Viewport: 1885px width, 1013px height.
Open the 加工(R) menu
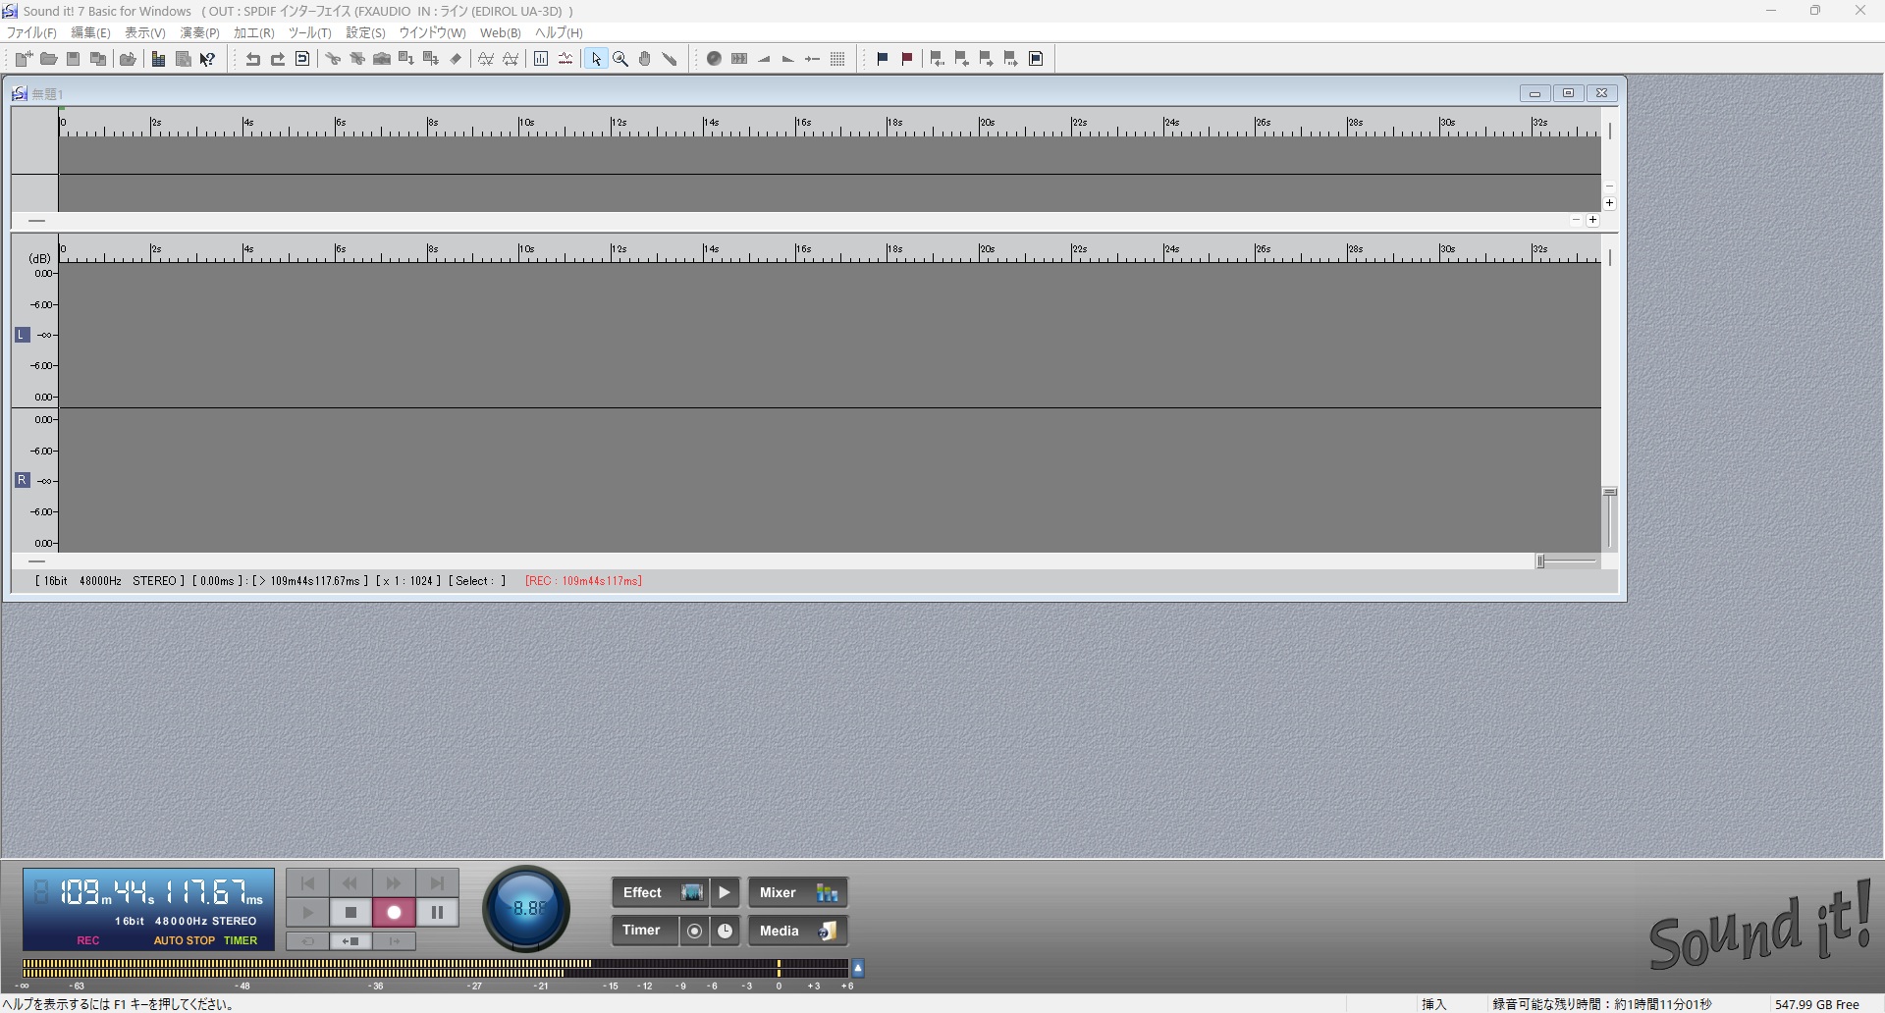coord(253,32)
